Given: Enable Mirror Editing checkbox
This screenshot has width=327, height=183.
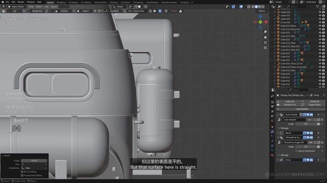Looking at the screenshot, I should pyautogui.click(x=22, y=172).
